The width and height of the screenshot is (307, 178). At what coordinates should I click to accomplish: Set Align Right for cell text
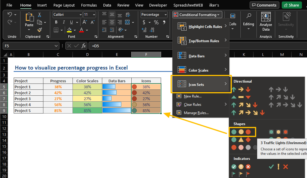(120, 22)
